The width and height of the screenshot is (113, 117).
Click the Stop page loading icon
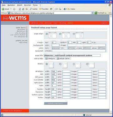pyautogui.click(x=20, y=9)
